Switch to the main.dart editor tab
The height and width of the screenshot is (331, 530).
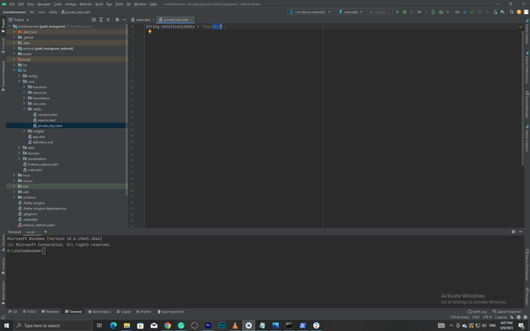pos(142,20)
